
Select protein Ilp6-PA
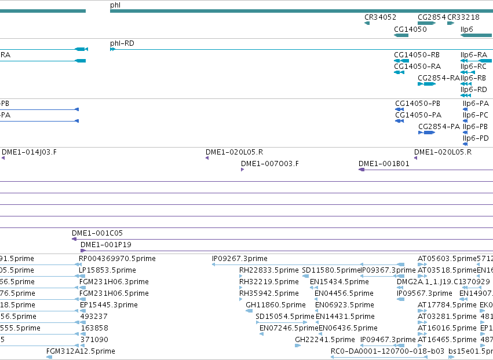[476, 104]
